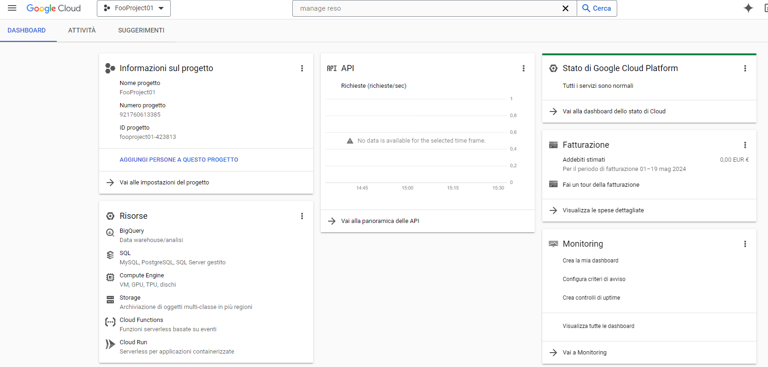Viewport: 768px width, 367px height.
Task: Click the Stato di Google Cloud Platform icon
Action: pos(553,68)
